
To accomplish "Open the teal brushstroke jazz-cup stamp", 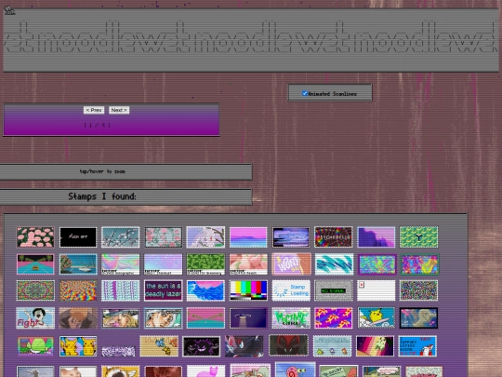I will point(334,264).
